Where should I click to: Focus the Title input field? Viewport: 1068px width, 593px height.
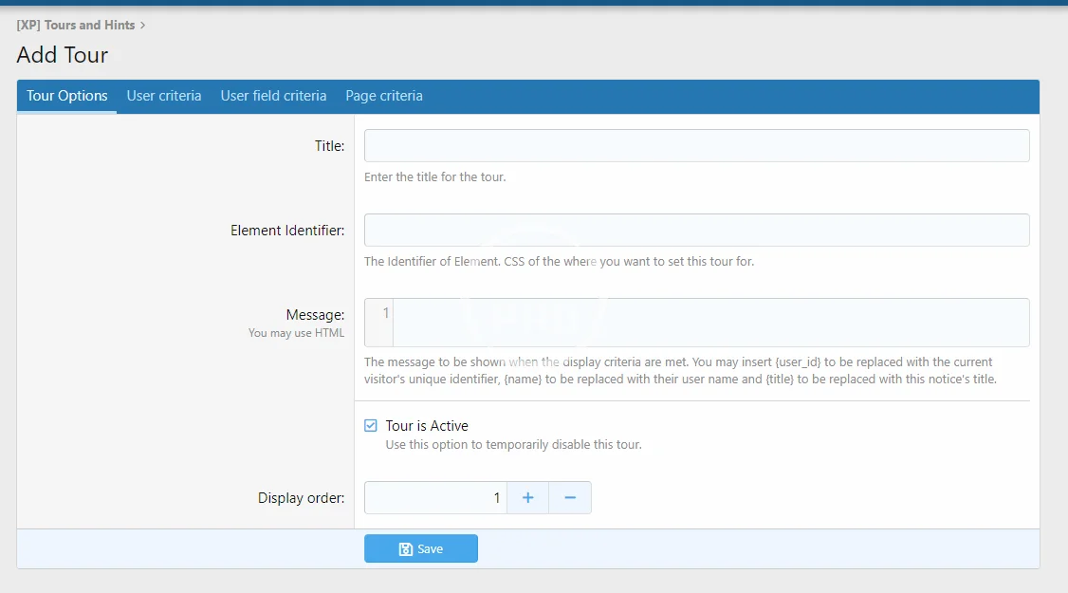pos(696,146)
